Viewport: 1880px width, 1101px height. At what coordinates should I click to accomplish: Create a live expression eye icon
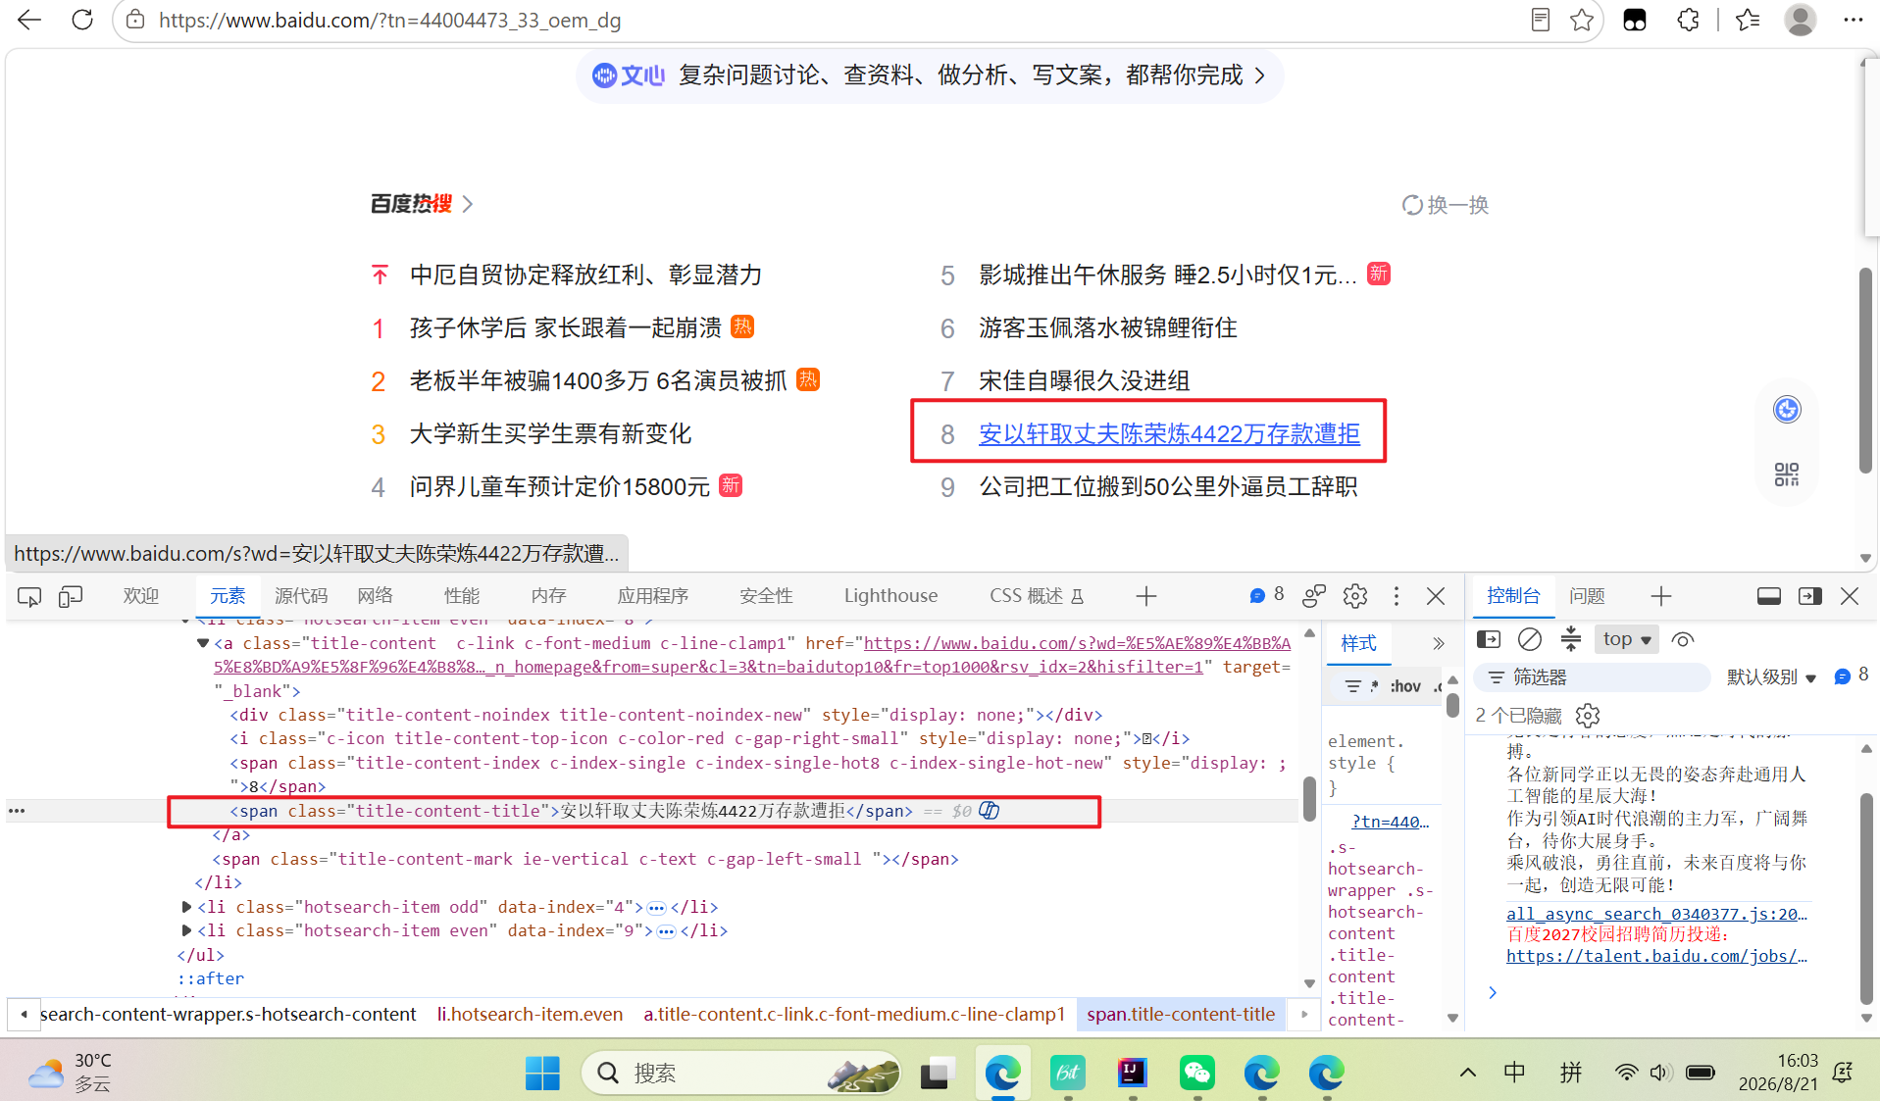point(1683,640)
